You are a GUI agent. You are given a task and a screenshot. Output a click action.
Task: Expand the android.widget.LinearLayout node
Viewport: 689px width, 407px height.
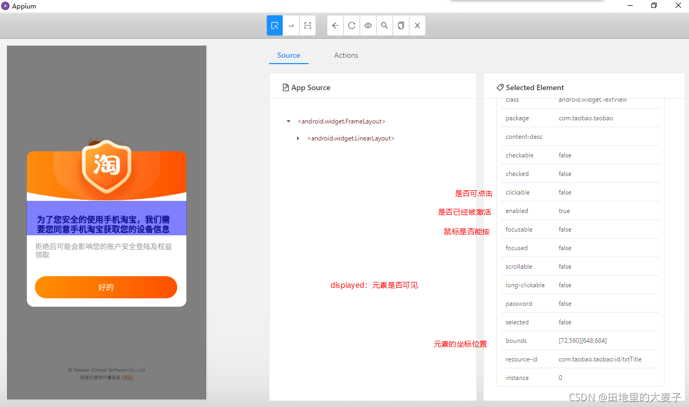(x=298, y=138)
